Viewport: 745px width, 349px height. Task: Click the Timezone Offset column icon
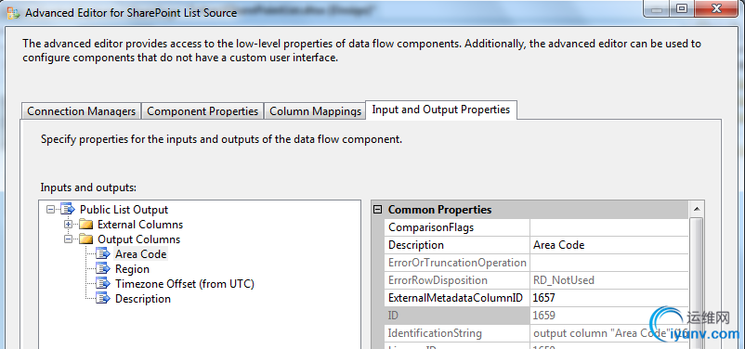coord(103,284)
